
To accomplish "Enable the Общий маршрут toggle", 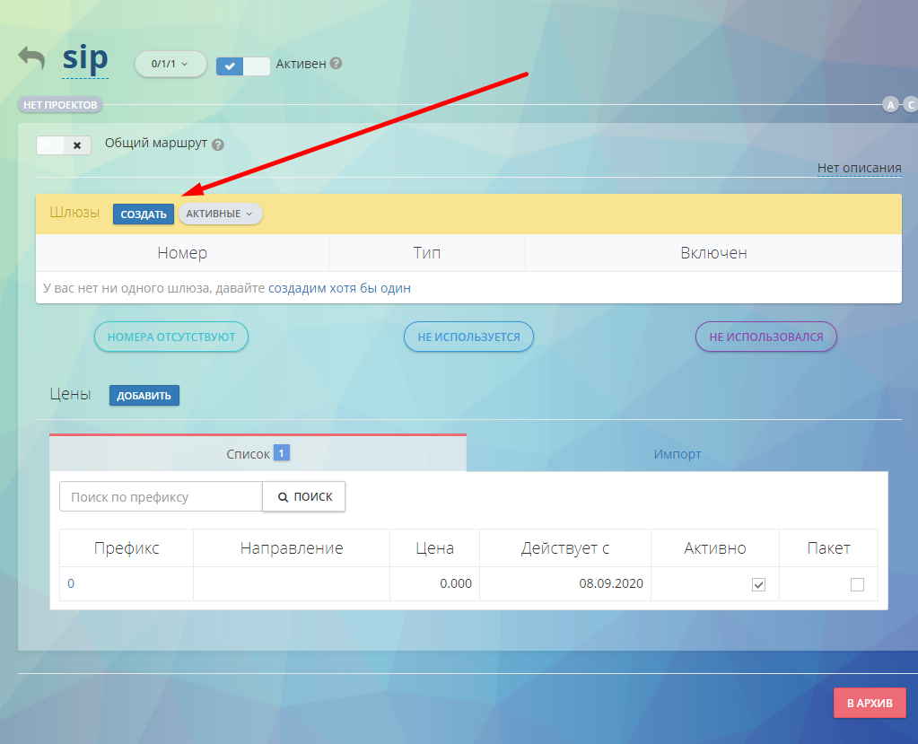I will [x=63, y=144].
